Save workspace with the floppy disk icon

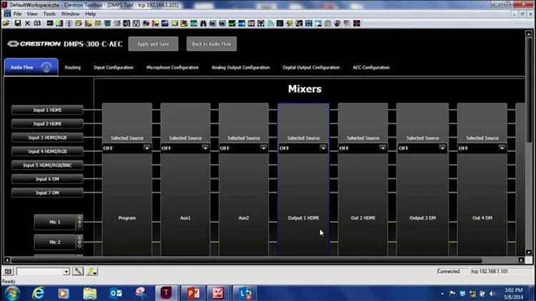tap(17, 24)
